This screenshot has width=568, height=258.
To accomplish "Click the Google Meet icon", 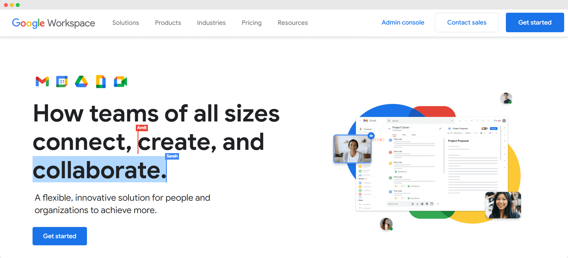I will (120, 82).
